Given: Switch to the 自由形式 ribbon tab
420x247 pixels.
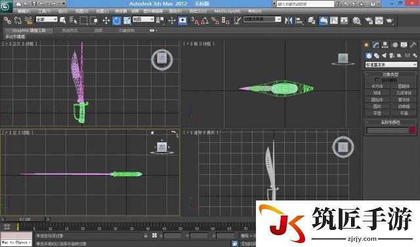Looking at the screenshot, I should pyautogui.click(x=70, y=31).
